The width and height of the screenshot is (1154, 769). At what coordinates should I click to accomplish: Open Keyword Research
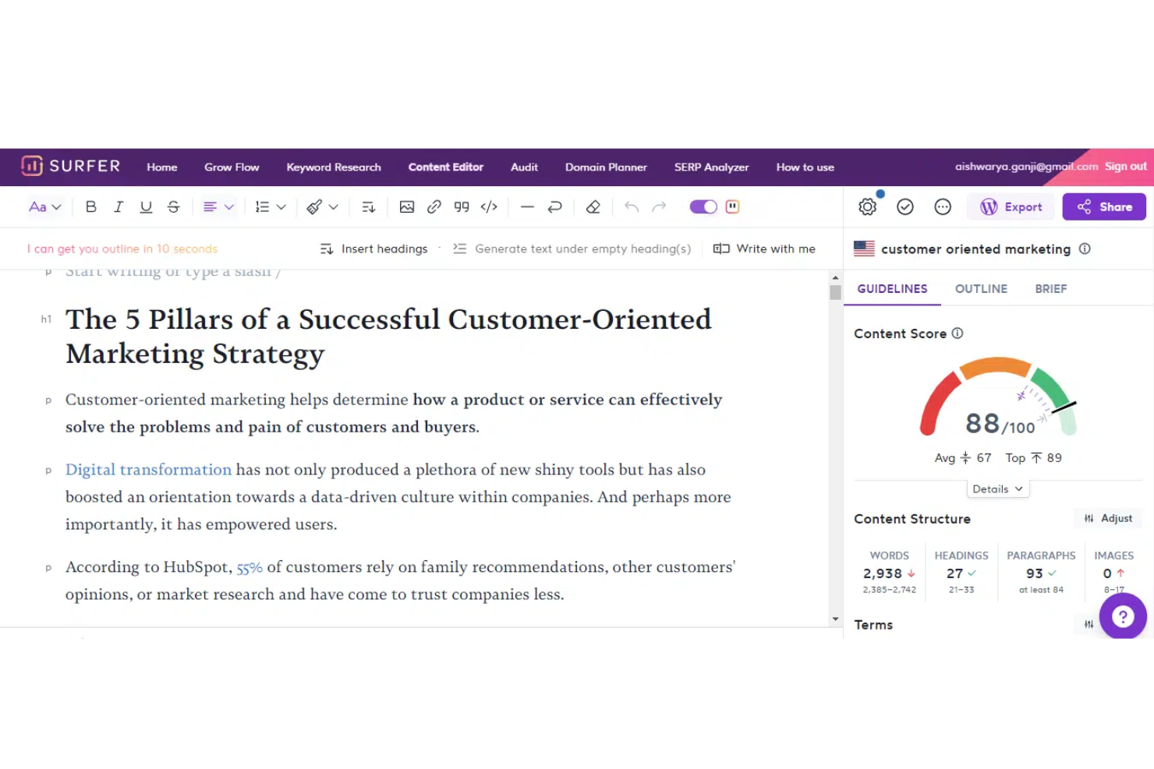[334, 167]
